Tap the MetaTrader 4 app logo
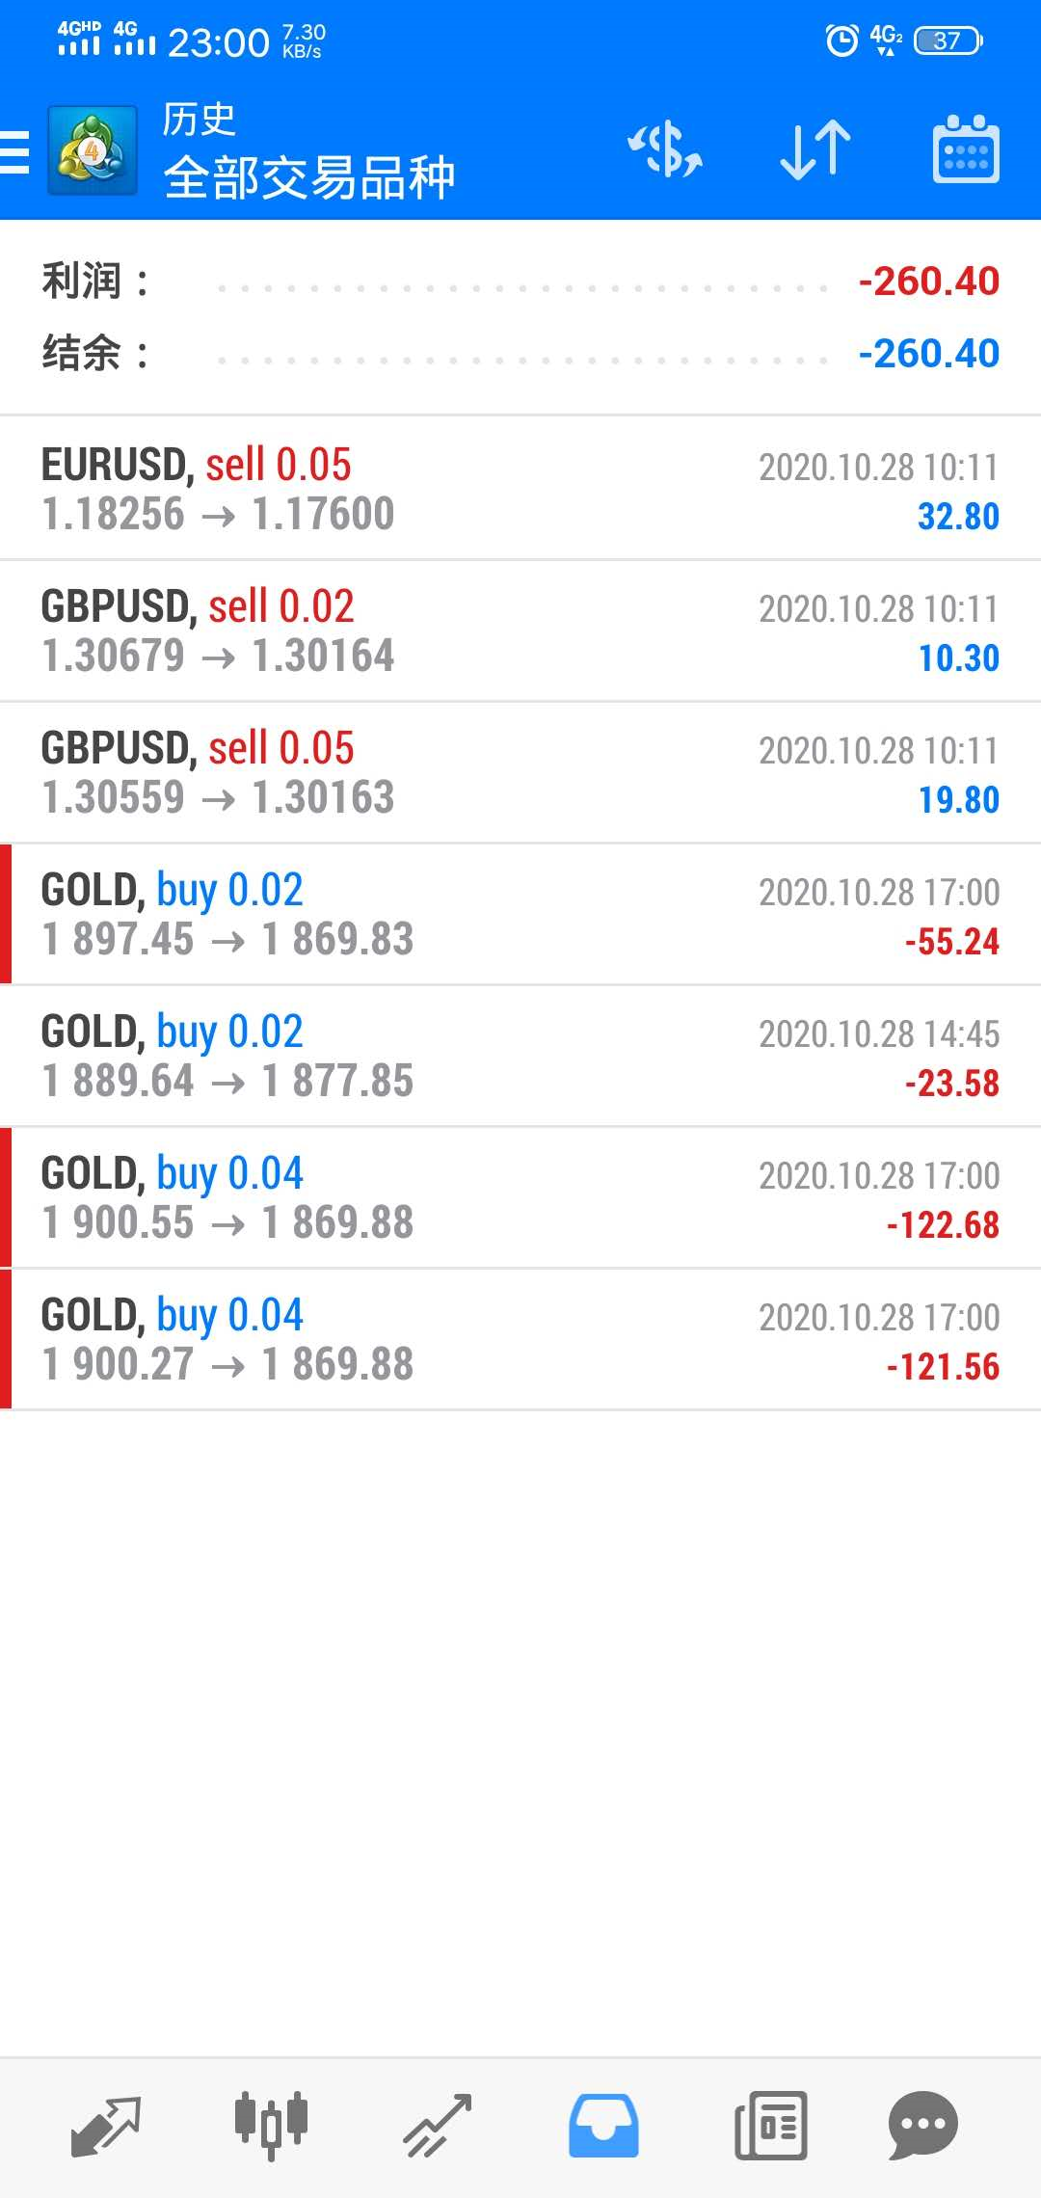 [93, 150]
